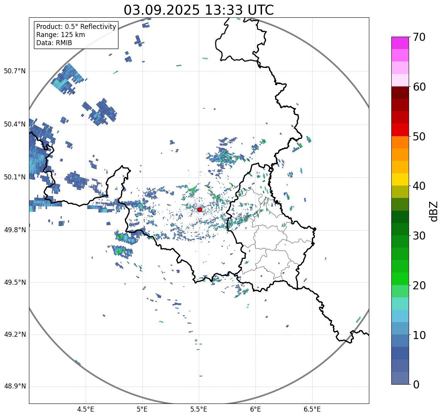Pick the dark green colorbar swatch above 30
Screen dimensions: 443x417
point(400,229)
